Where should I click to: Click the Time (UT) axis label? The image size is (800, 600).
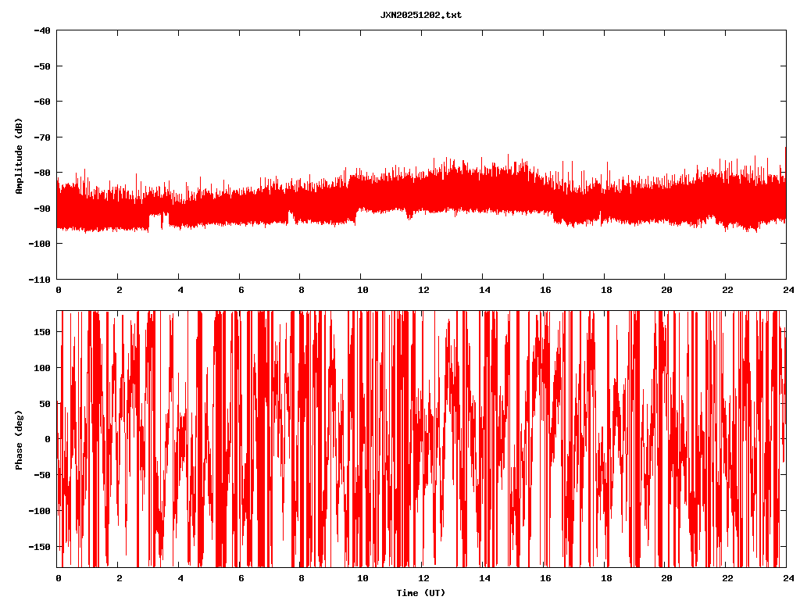(420, 593)
